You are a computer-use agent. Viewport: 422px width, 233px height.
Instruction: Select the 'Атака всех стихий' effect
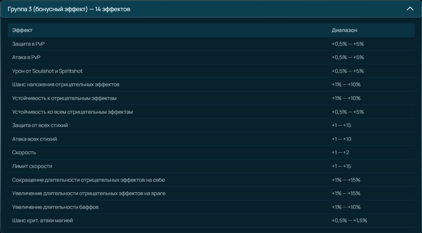coord(211,139)
